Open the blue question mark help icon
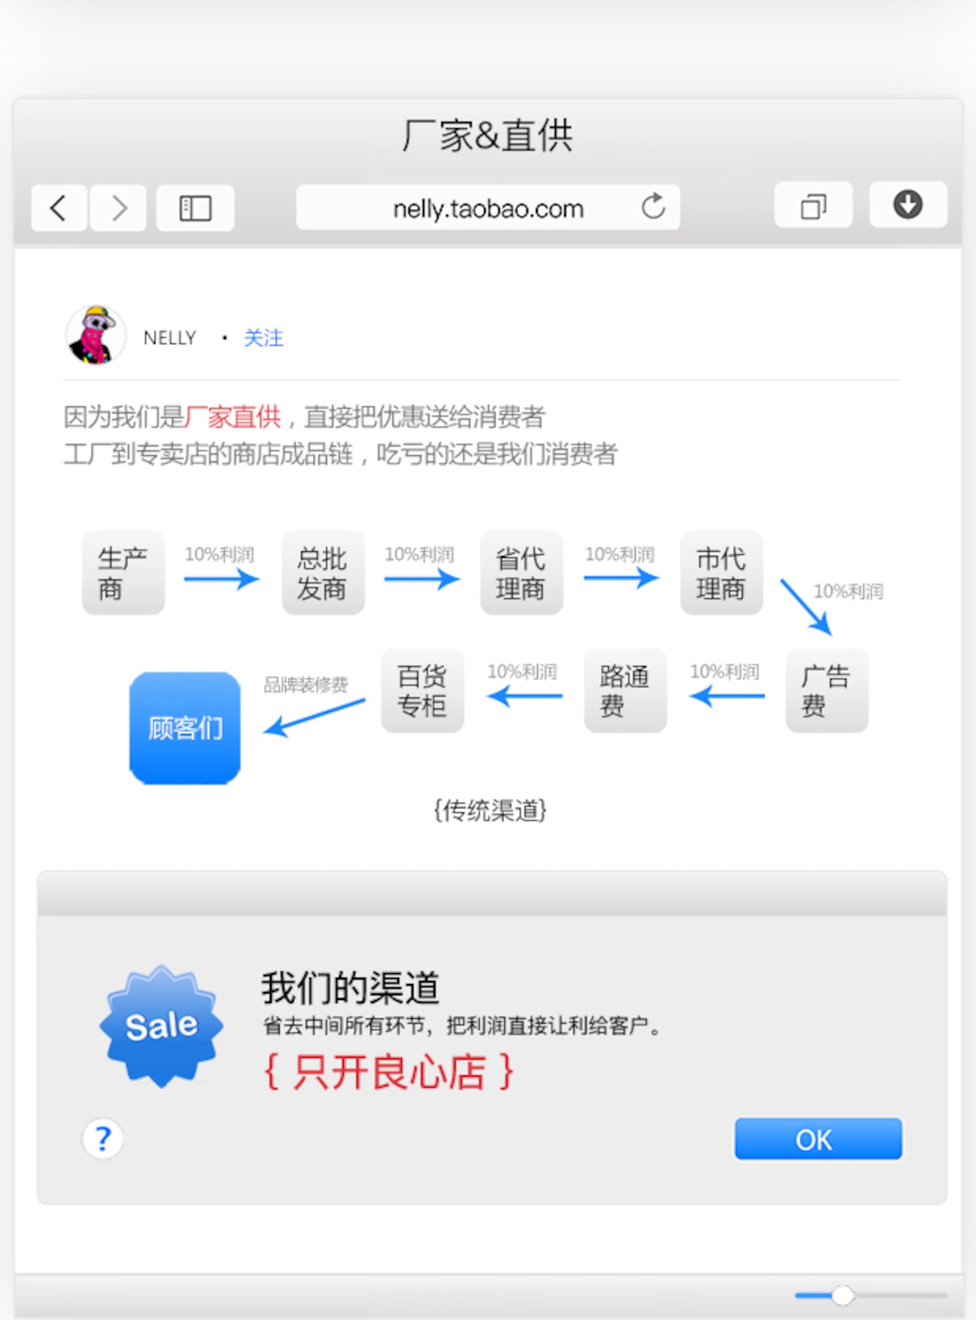Screen dimensions: 976x1320 (102, 1139)
